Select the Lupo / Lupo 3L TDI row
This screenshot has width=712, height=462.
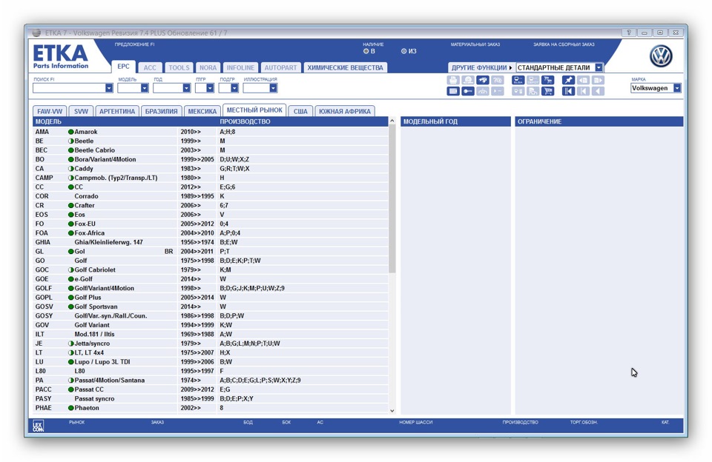pos(211,362)
